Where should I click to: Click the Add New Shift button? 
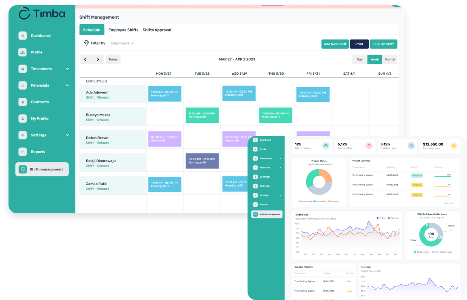335,44
